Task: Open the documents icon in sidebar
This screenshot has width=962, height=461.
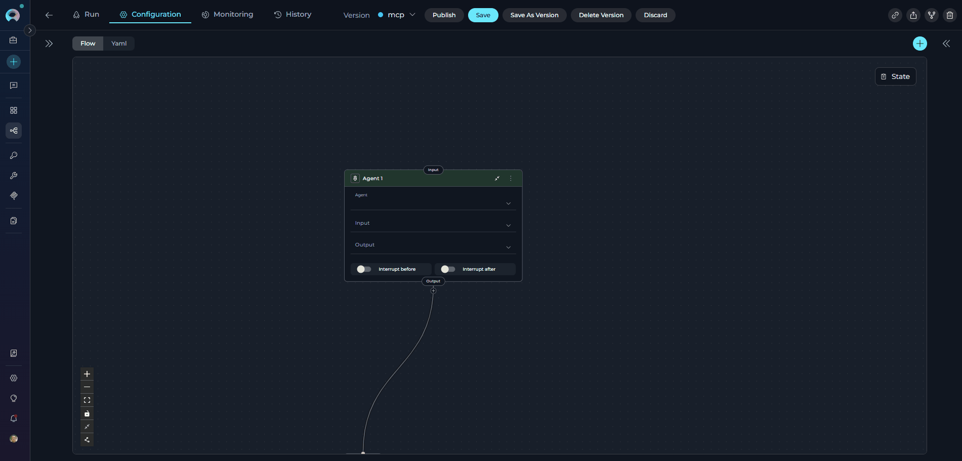Action: (14, 221)
